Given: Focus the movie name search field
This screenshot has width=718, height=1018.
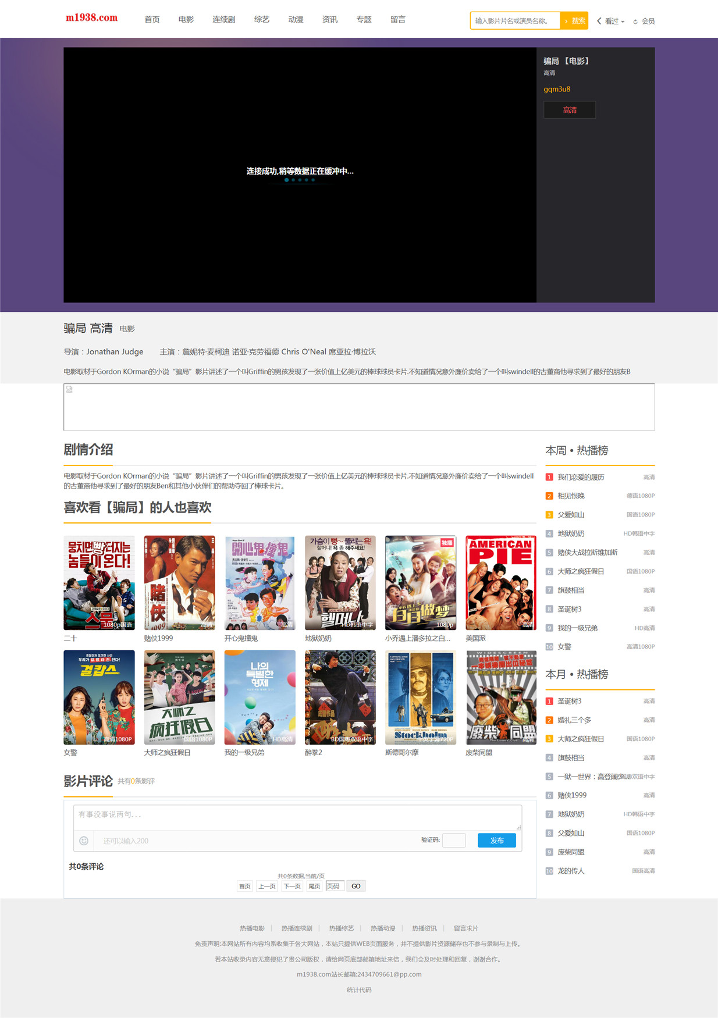Looking at the screenshot, I should tap(515, 21).
